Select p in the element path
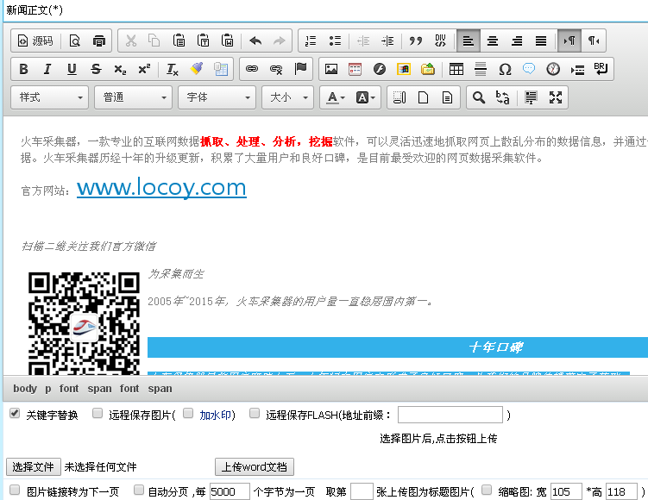This screenshot has width=648, height=500. (x=48, y=389)
